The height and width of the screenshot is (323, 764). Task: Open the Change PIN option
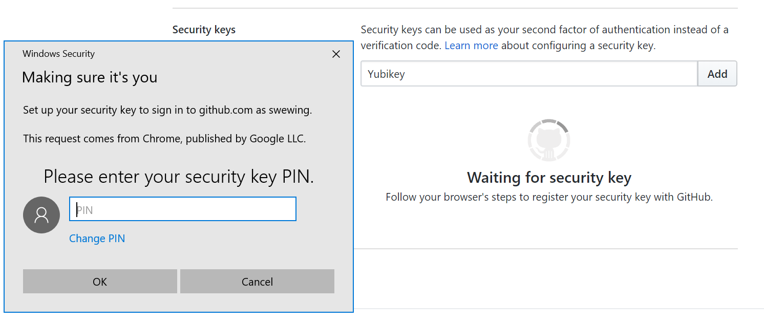[x=97, y=239]
